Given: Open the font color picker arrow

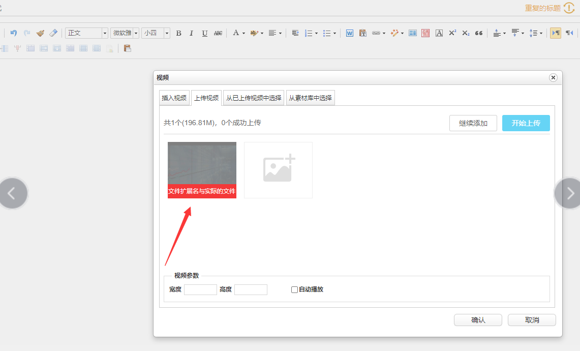Looking at the screenshot, I should click(x=243, y=33).
